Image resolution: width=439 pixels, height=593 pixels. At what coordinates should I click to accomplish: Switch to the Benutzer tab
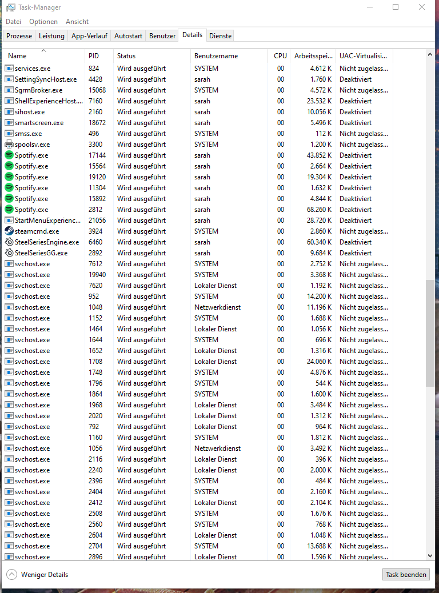point(162,36)
